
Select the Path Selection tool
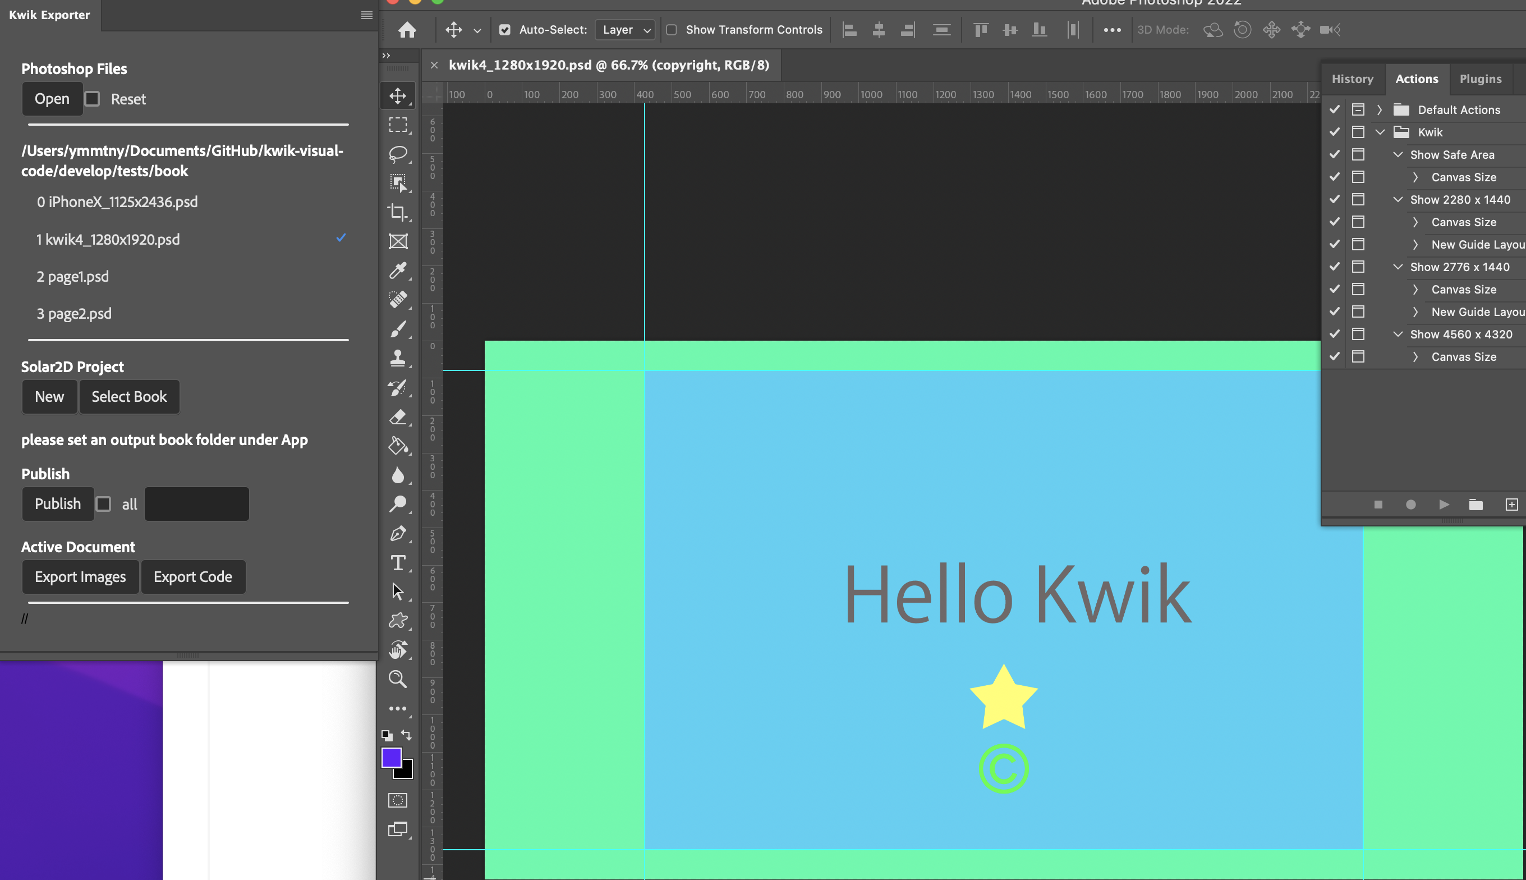pyautogui.click(x=398, y=591)
